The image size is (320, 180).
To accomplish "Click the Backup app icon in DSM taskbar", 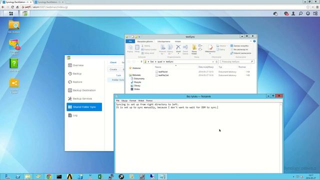I will [x=25, y=13].
